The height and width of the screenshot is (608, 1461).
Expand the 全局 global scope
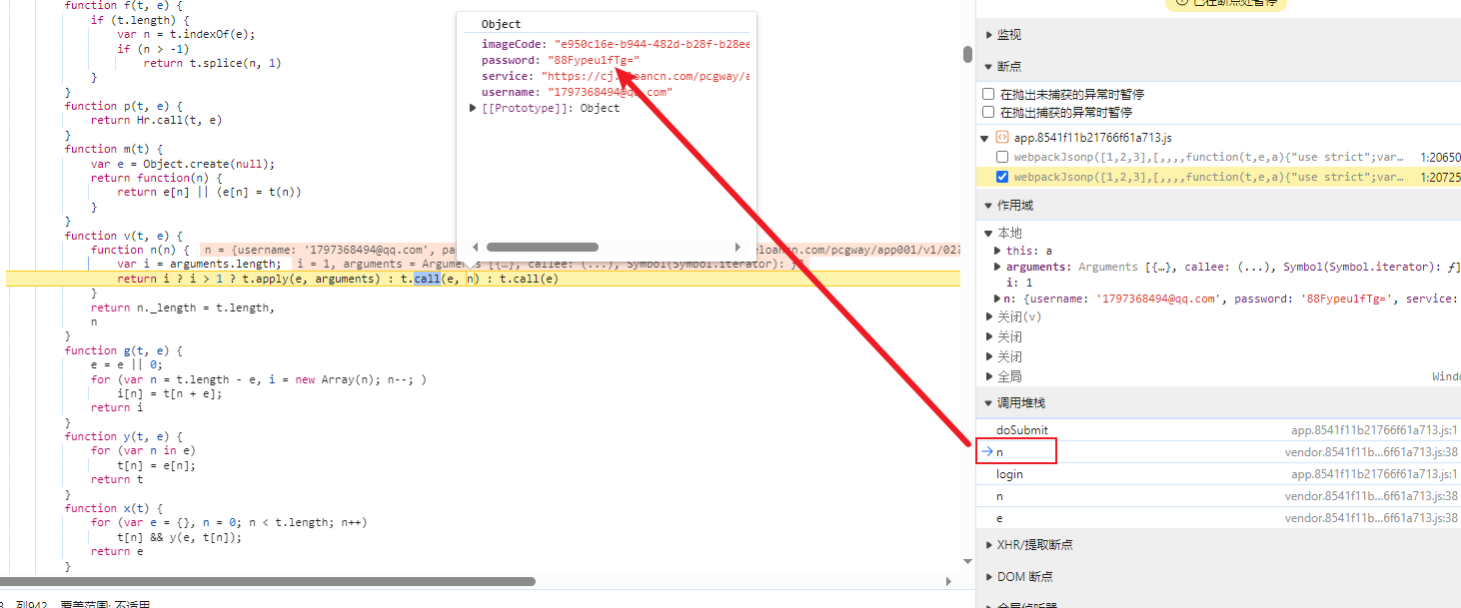click(988, 376)
